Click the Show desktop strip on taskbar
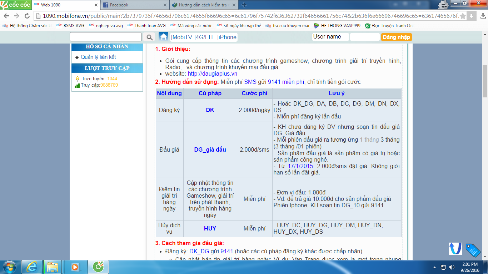The width and height of the screenshot is (488, 274). point(486,267)
